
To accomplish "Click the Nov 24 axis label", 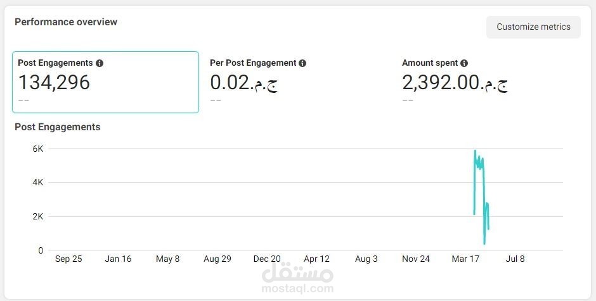I will [416, 259].
